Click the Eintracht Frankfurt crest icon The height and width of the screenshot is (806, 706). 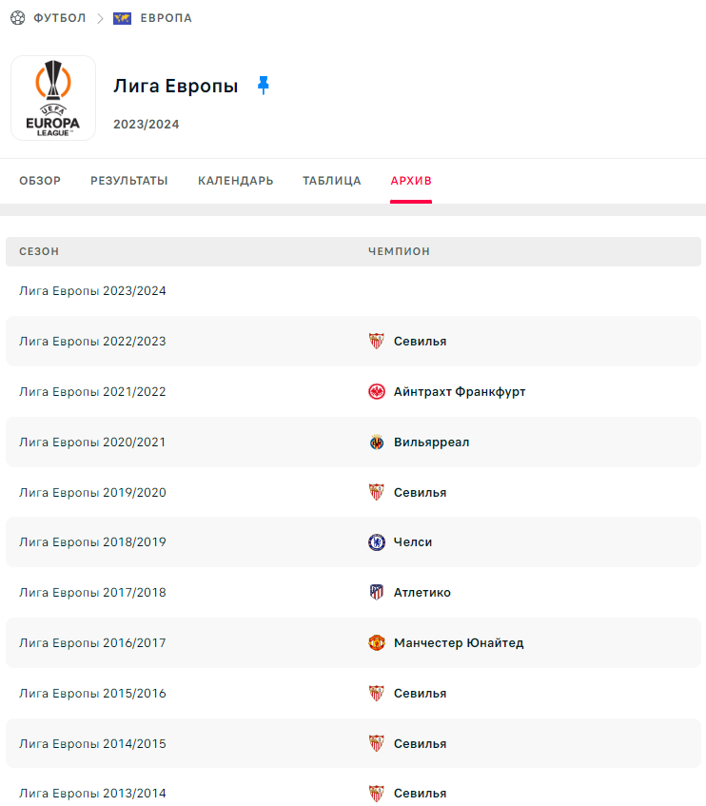click(377, 392)
